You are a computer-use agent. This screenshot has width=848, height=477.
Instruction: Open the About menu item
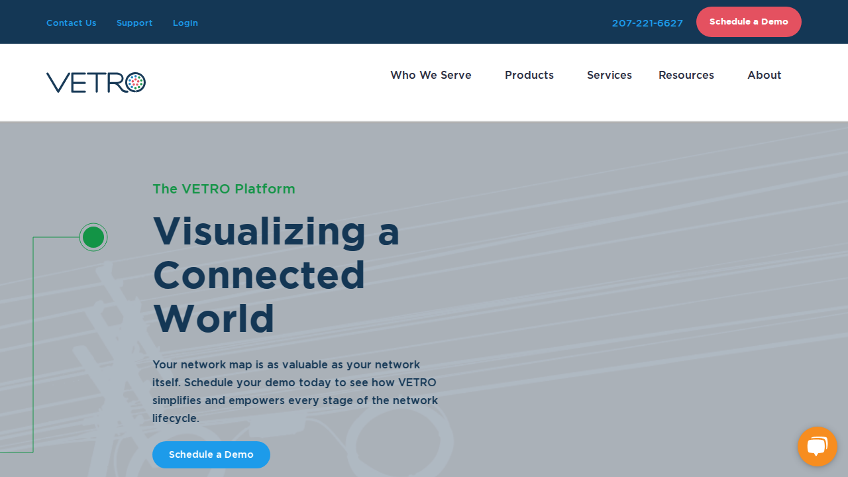764,76
